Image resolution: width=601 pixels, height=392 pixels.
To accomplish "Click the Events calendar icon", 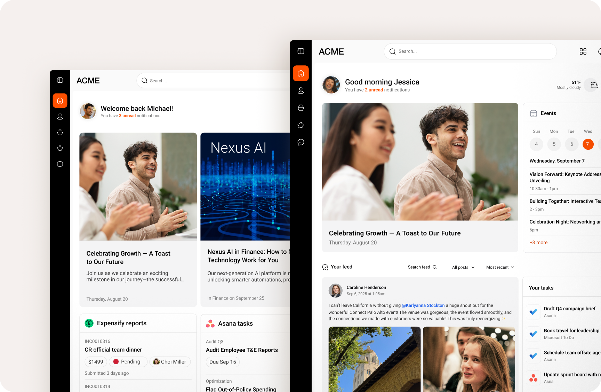I will [x=533, y=113].
